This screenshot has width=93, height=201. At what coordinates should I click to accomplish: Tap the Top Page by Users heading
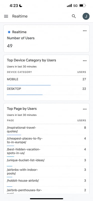pyautogui.click(x=22, y=109)
